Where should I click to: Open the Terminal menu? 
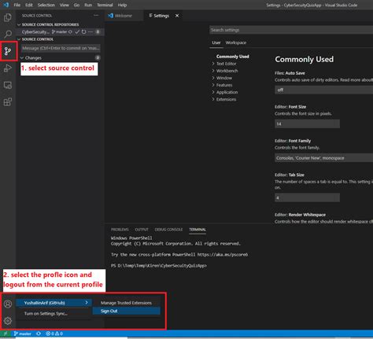[105, 5]
